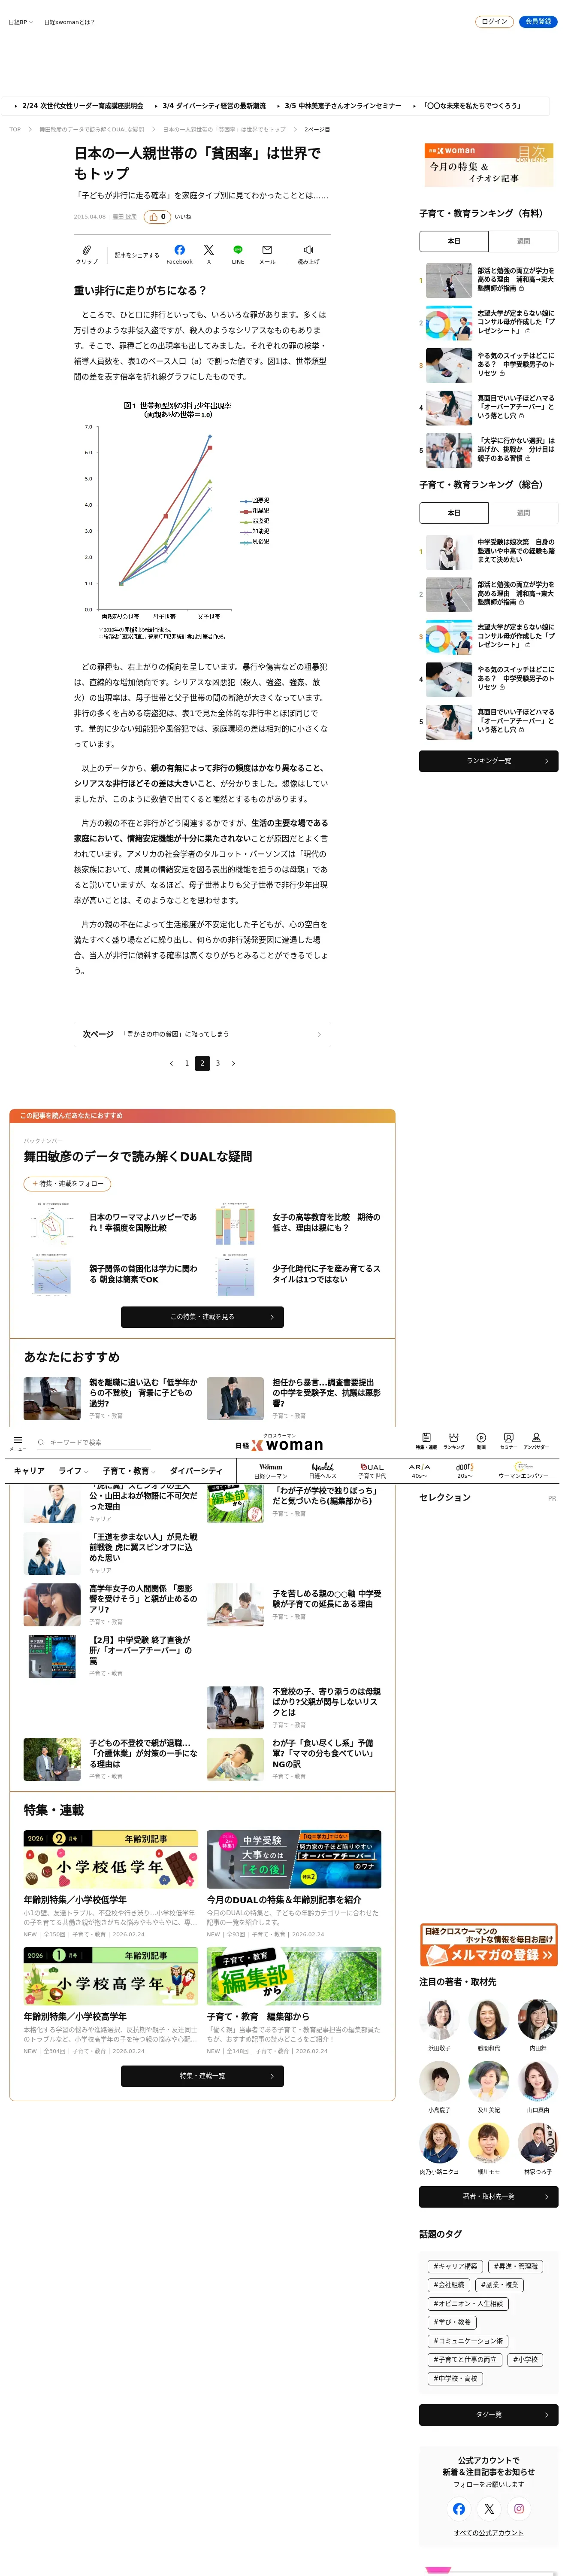Click the クリップ paperclip icon
The width and height of the screenshot is (568, 2576).
[87, 250]
